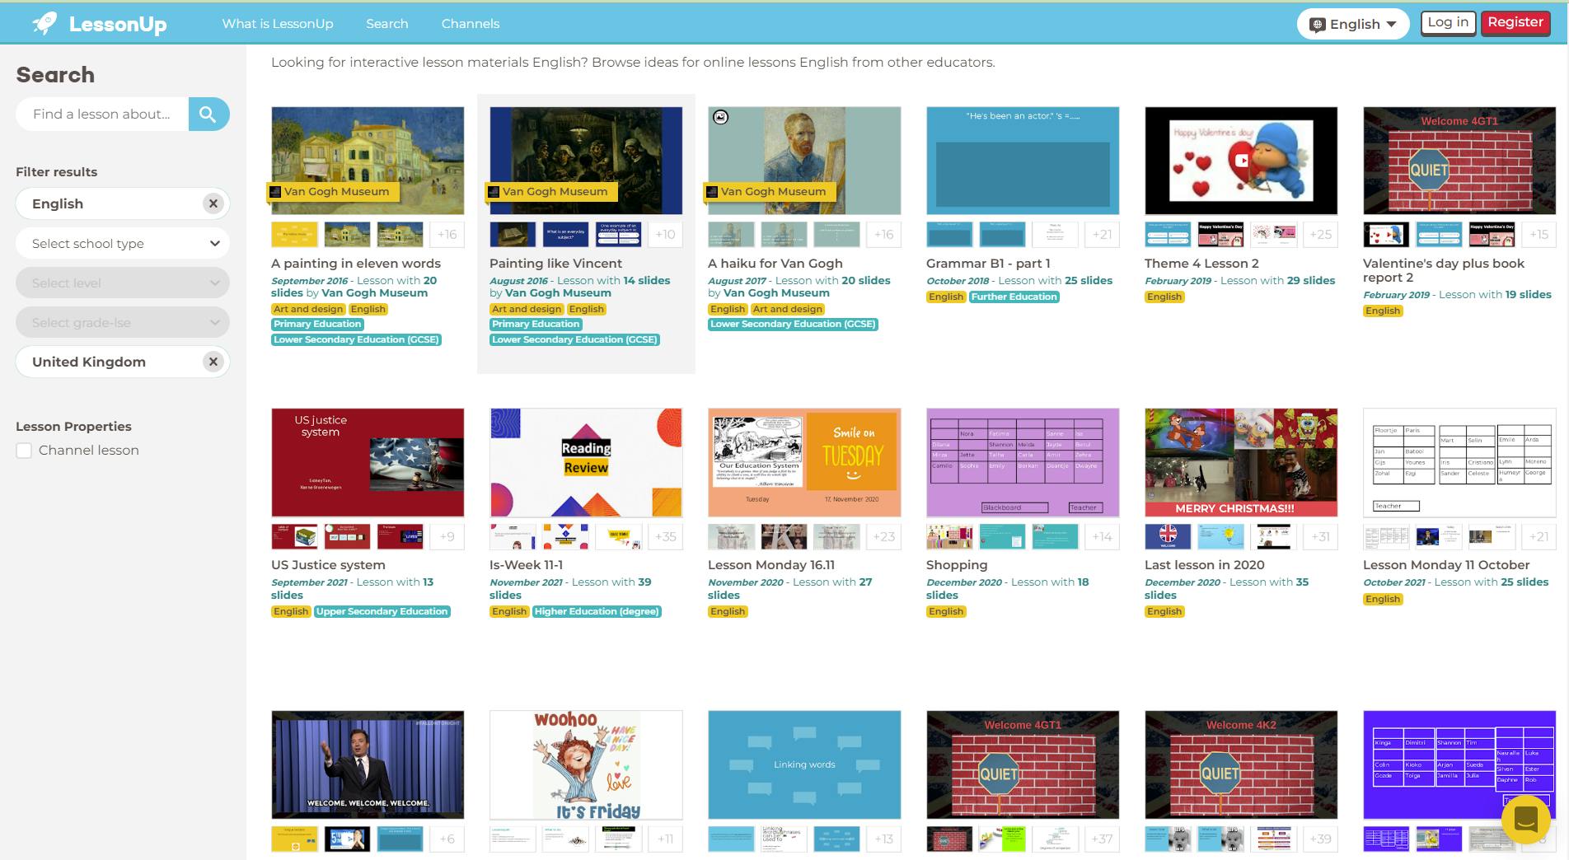Click Upper Secondary Education tag
The image size is (1569, 860).
click(x=382, y=611)
